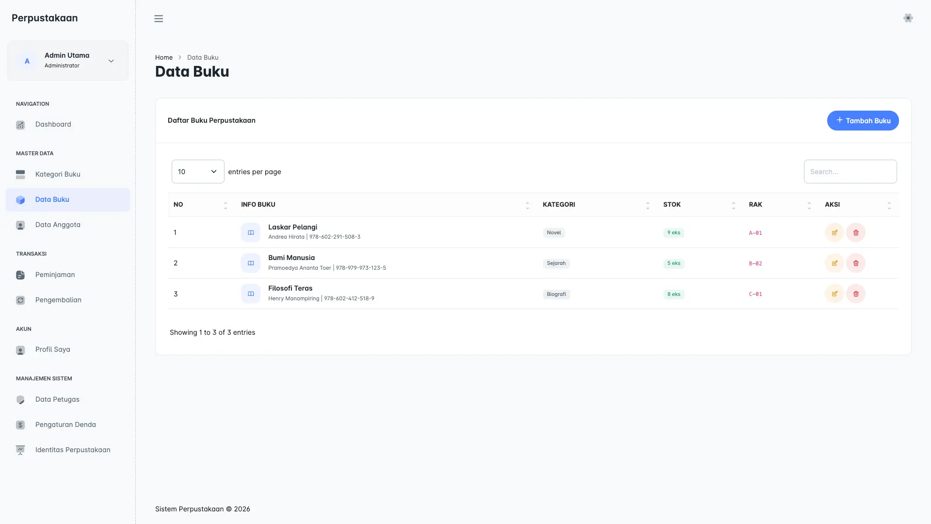Expand the Admin Utama account chevron
This screenshot has width=931, height=524.
111,61
